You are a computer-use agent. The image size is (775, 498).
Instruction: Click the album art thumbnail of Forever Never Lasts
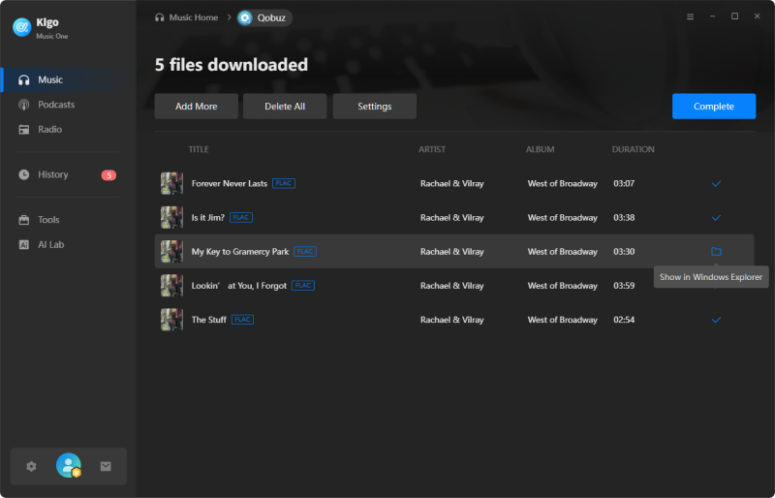(x=171, y=183)
